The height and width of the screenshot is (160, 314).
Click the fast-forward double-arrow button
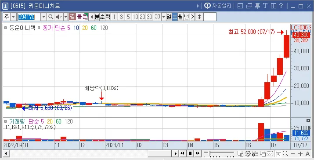[198, 153]
